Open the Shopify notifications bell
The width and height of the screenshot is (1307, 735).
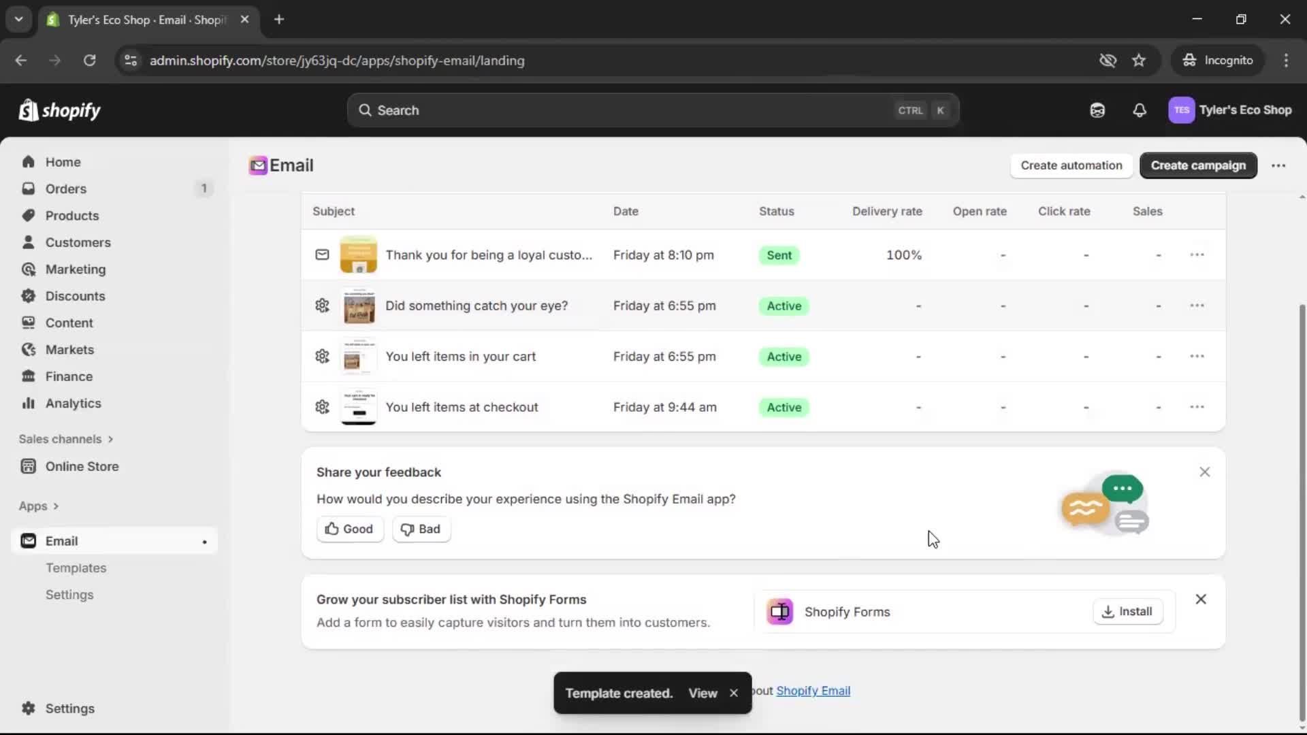(1140, 110)
